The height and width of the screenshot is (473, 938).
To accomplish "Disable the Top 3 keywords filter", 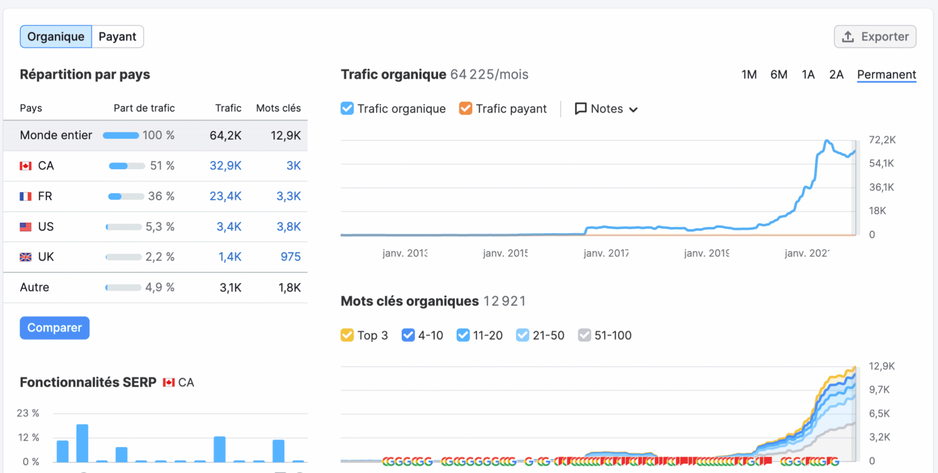I will pos(347,335).
